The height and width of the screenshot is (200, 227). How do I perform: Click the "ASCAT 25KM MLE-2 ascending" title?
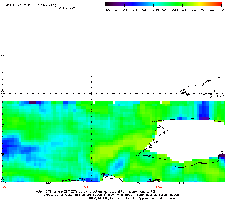click(31, 5)
